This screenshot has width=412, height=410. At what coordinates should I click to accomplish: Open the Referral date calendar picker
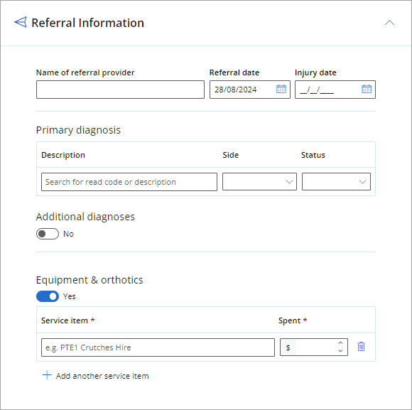pos(281,89)
